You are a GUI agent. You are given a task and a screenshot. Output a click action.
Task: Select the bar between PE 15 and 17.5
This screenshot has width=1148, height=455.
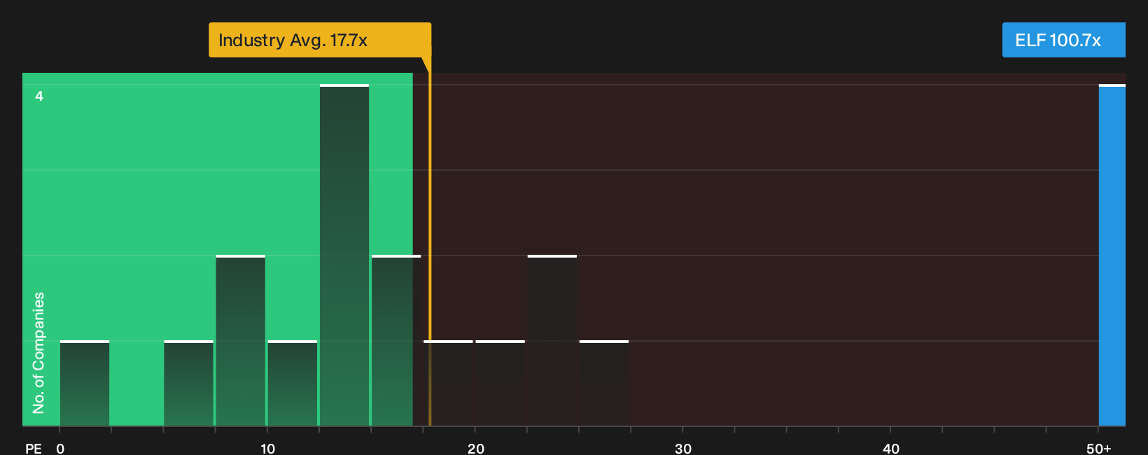(x=396, y=340)
